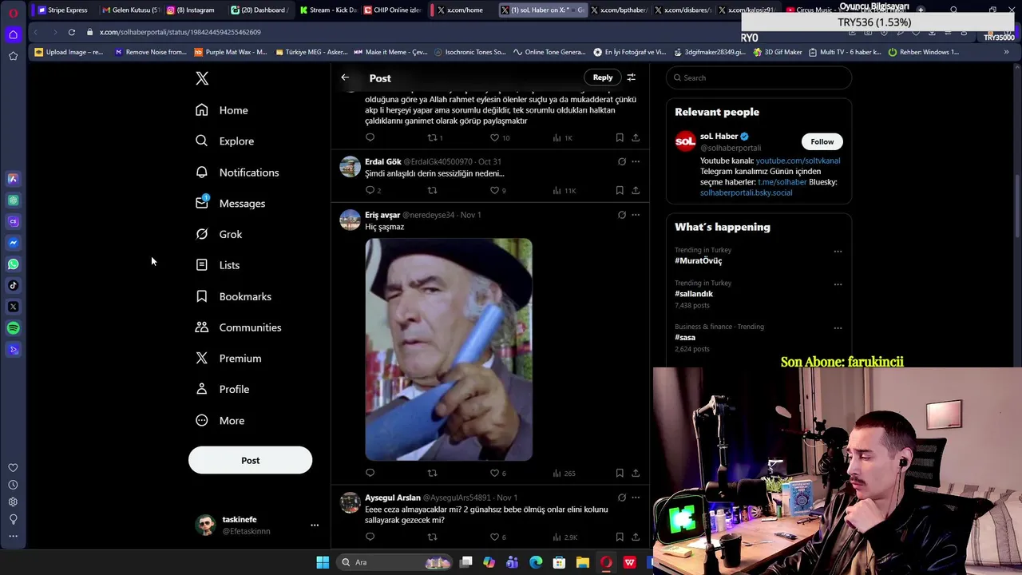Go back with the Post arrow

345,77
